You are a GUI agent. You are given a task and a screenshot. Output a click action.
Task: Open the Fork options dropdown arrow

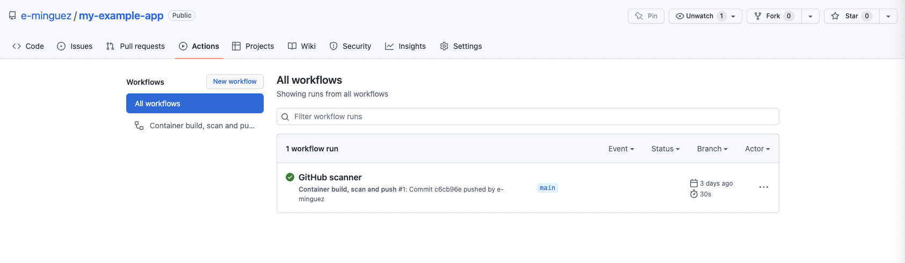[x=810, y=16]
